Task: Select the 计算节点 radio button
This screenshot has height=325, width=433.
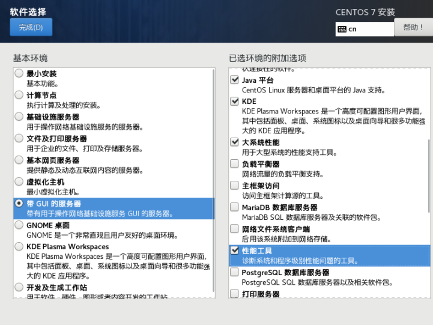Action: pos(19,95)
